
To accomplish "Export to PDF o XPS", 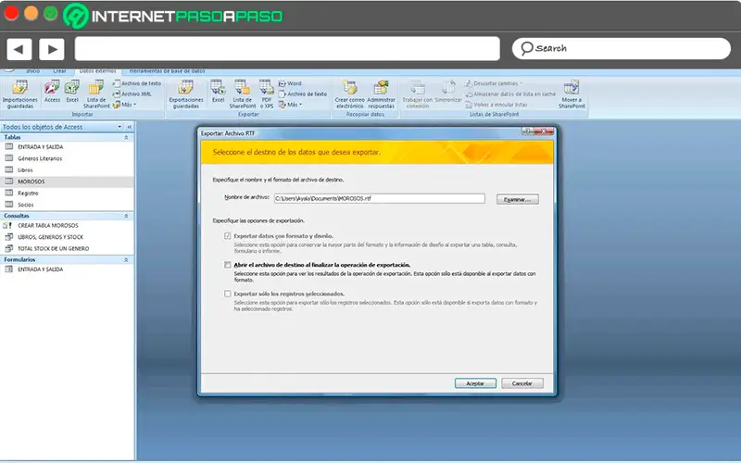I will pyautogui.click(x=267, y=94).
